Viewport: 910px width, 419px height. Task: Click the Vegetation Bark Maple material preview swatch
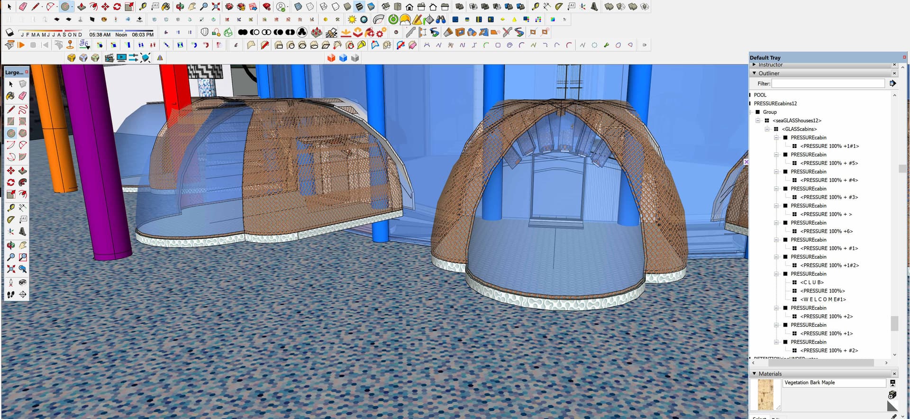coord(765,394)
